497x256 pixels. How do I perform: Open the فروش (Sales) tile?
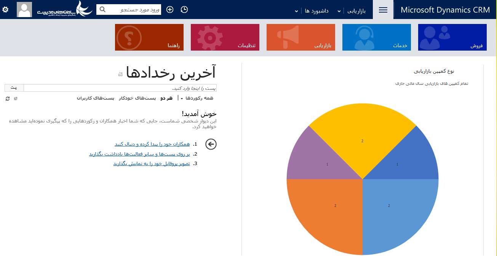coord(452,37)
